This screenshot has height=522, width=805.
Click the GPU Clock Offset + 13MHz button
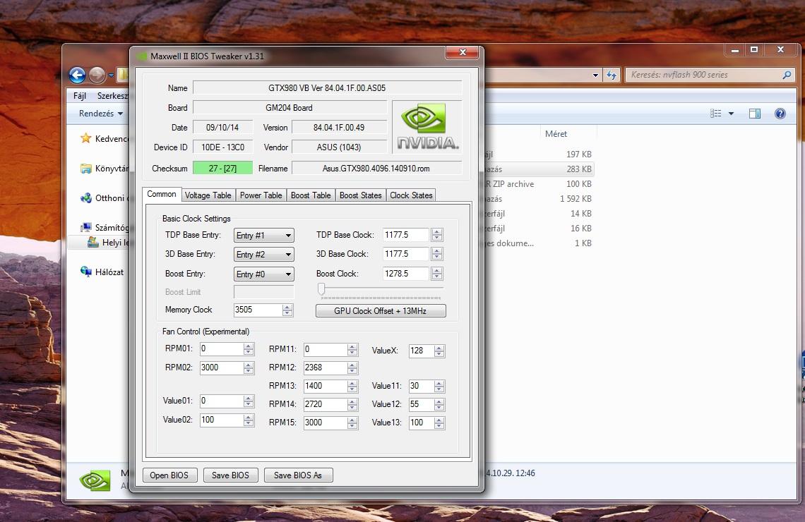click(381, 311)
